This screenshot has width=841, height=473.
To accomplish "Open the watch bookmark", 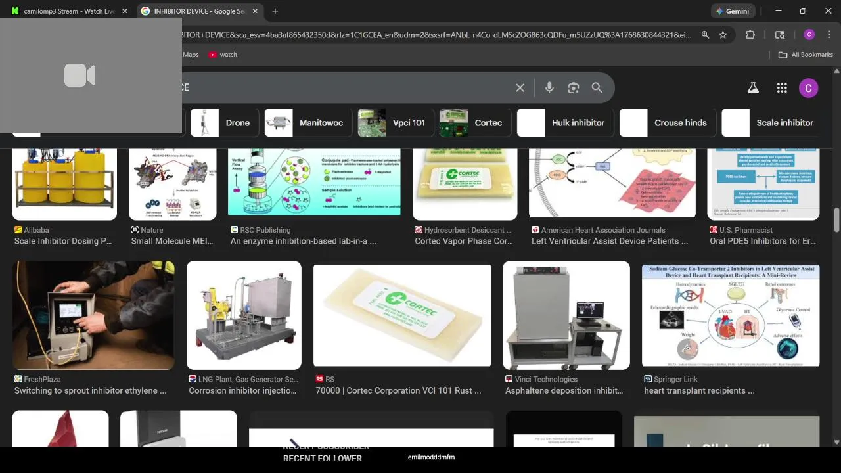I will pos(223,55).
